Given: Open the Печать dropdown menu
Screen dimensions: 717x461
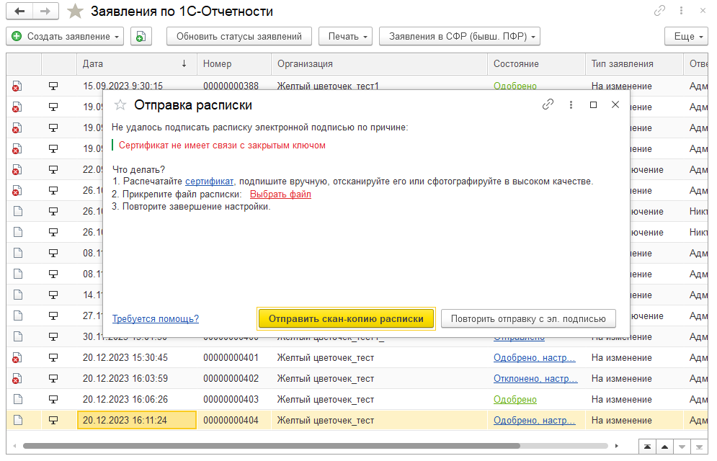Looking at the screenshot, I should (348, 36).
